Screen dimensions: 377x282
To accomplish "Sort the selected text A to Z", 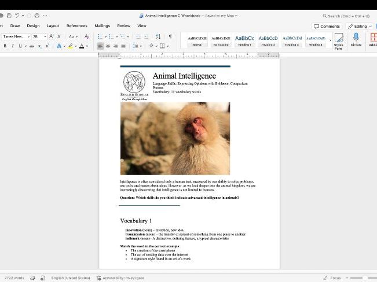I will [158, 36].
